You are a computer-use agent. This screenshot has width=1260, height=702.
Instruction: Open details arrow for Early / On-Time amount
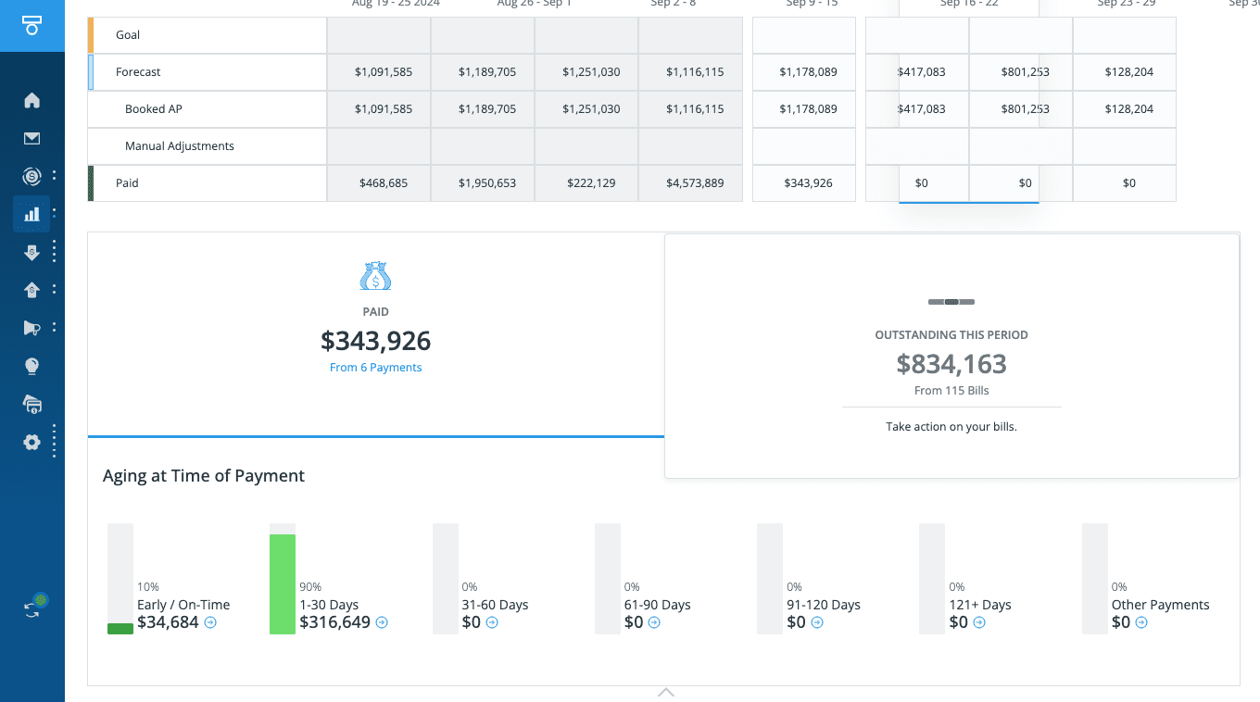(210, 622)
